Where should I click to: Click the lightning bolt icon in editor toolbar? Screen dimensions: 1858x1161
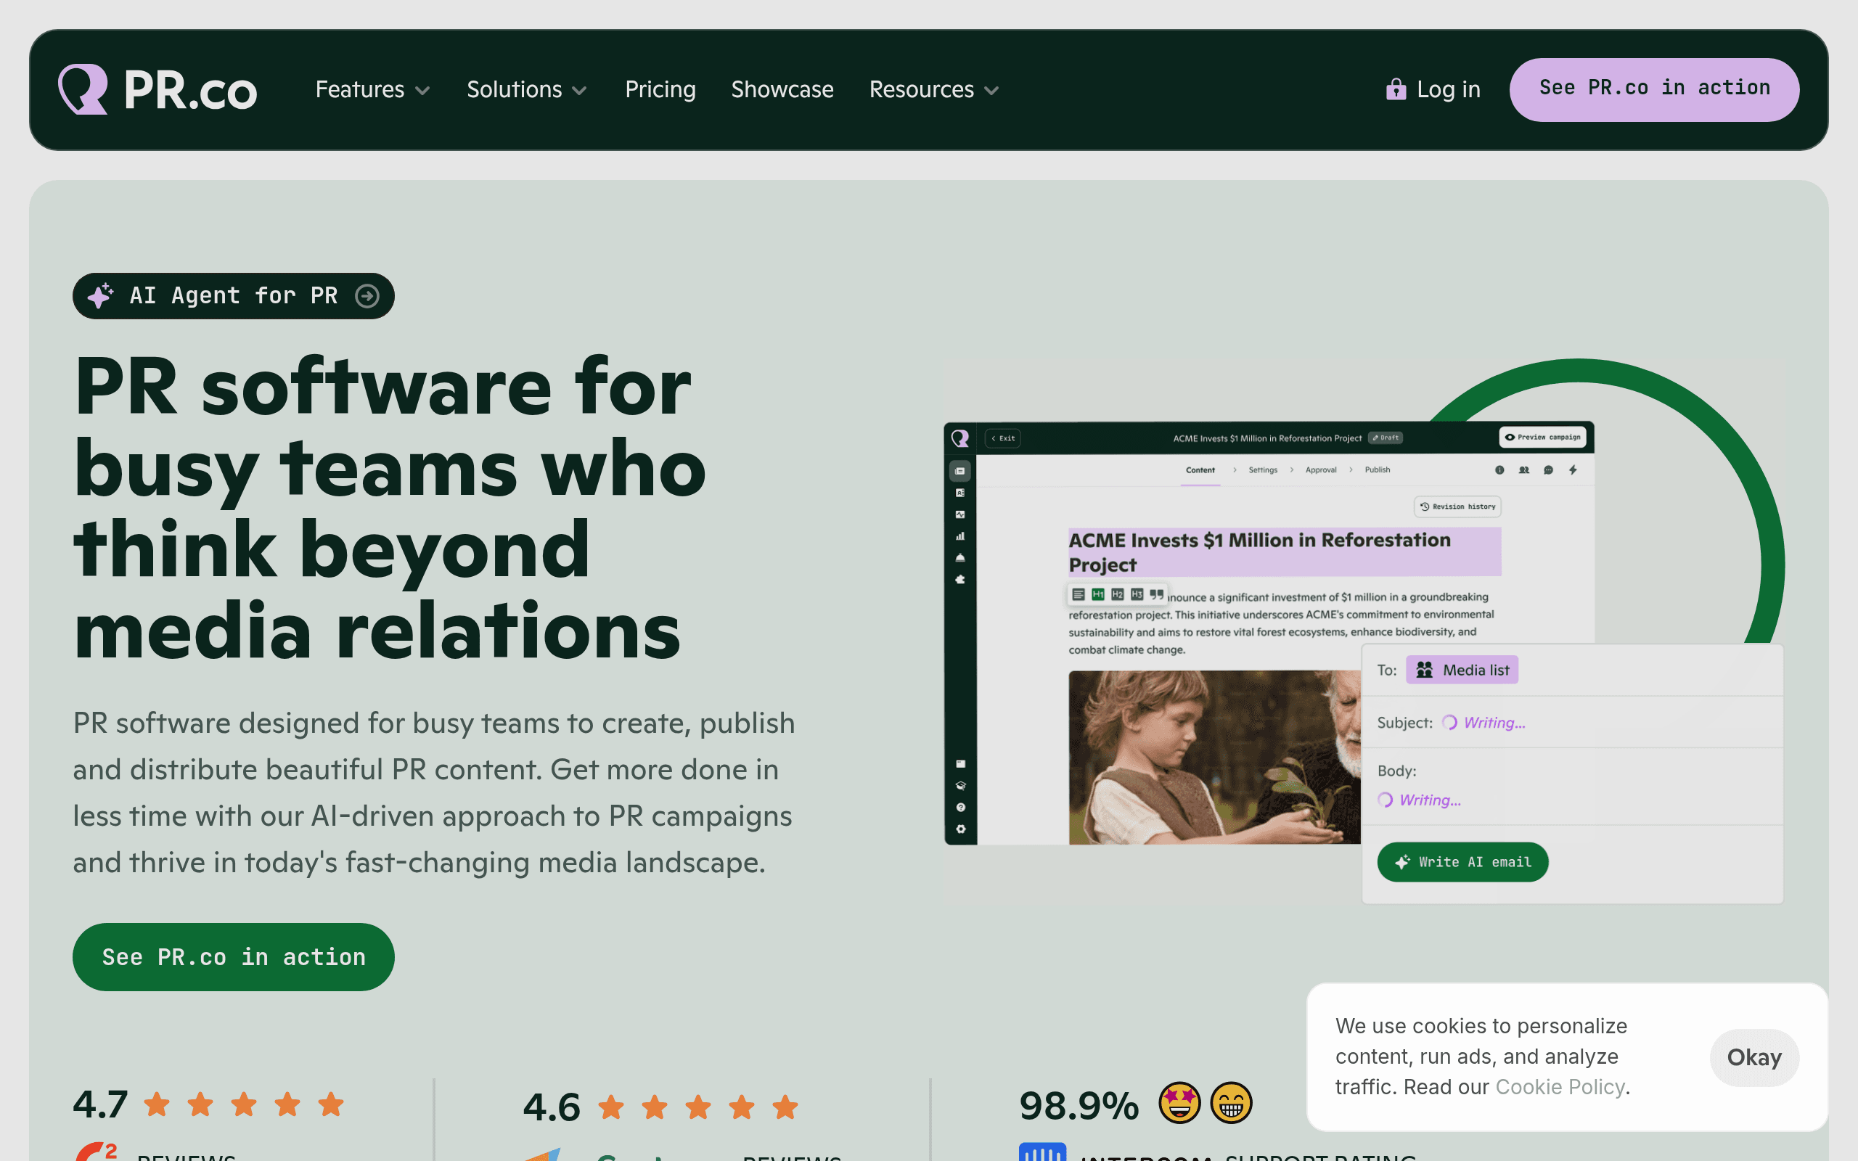pos(1573,470)
